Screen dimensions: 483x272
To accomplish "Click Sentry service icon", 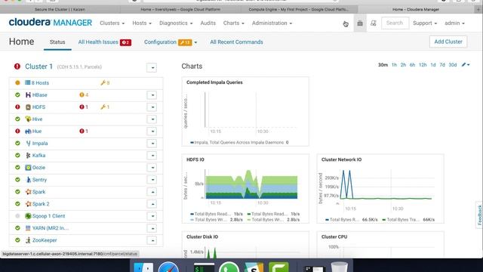I will coord(28,180).
